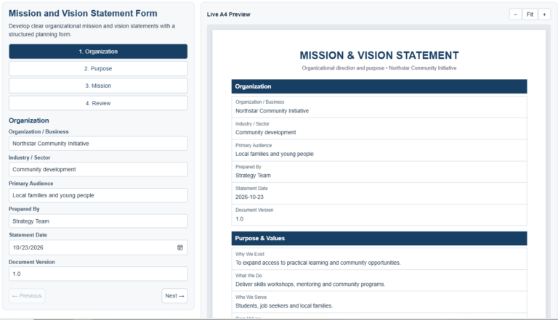Click 'Local families and young people' in preview
The width and height of the screenshot is (558, 320).
tap(275, 154)
